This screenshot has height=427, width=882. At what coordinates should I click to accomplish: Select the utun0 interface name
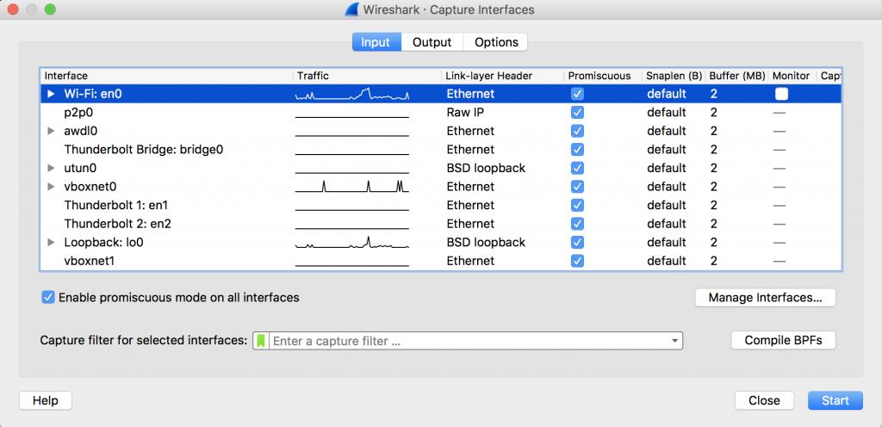pyautogui.click(x=80, y=168)
